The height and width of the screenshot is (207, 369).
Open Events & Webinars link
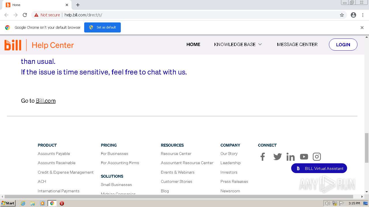tap(178, 172)
